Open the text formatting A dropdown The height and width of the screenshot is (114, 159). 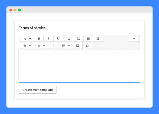(27, 39)
